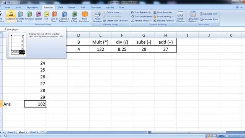245x138 pixels.
Task: Toggle Show Formulas
Action: [163, 12]
